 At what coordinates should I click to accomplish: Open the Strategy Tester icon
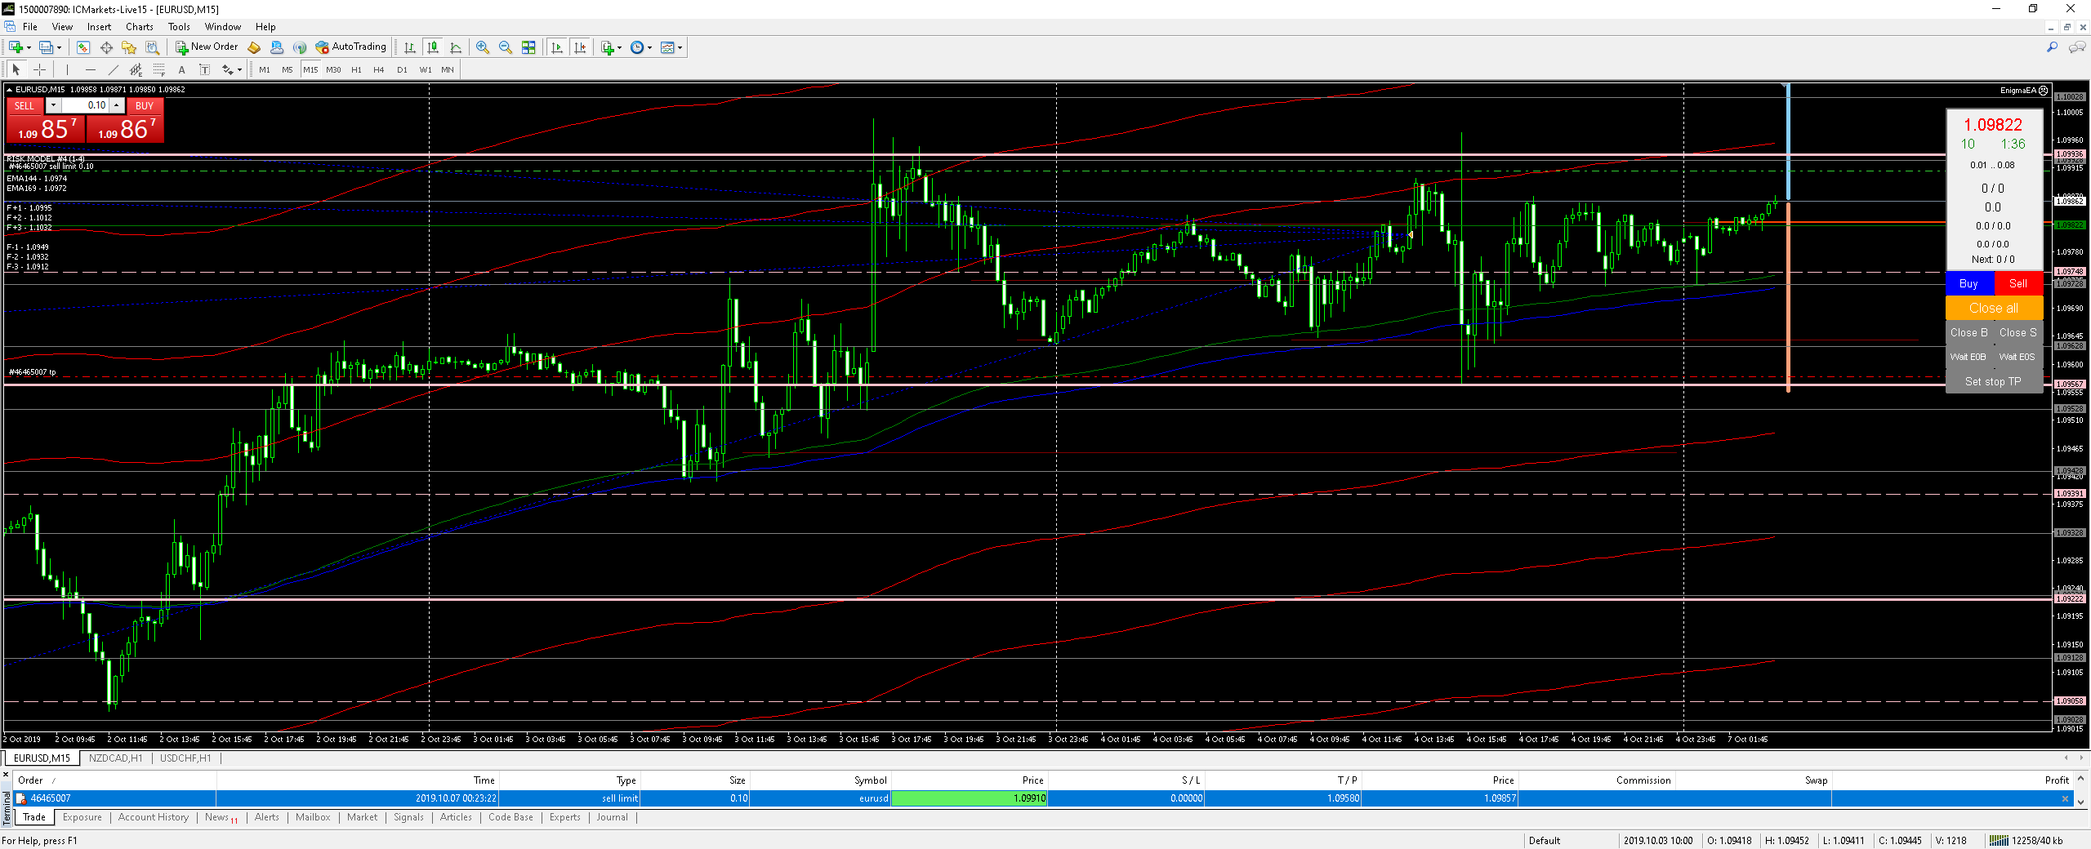coord(152,47)
